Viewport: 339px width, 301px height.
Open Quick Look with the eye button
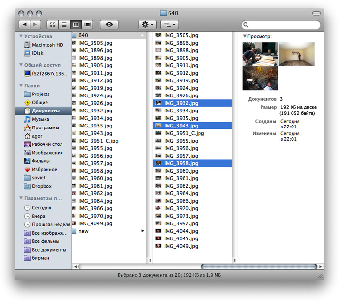[109, 24]
